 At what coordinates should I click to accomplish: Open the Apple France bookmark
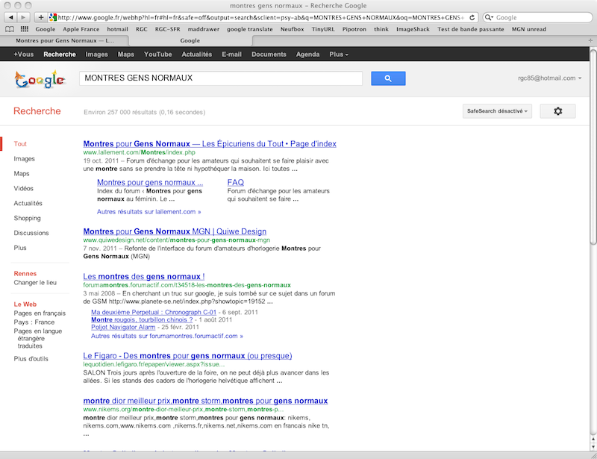pos(81,29)
